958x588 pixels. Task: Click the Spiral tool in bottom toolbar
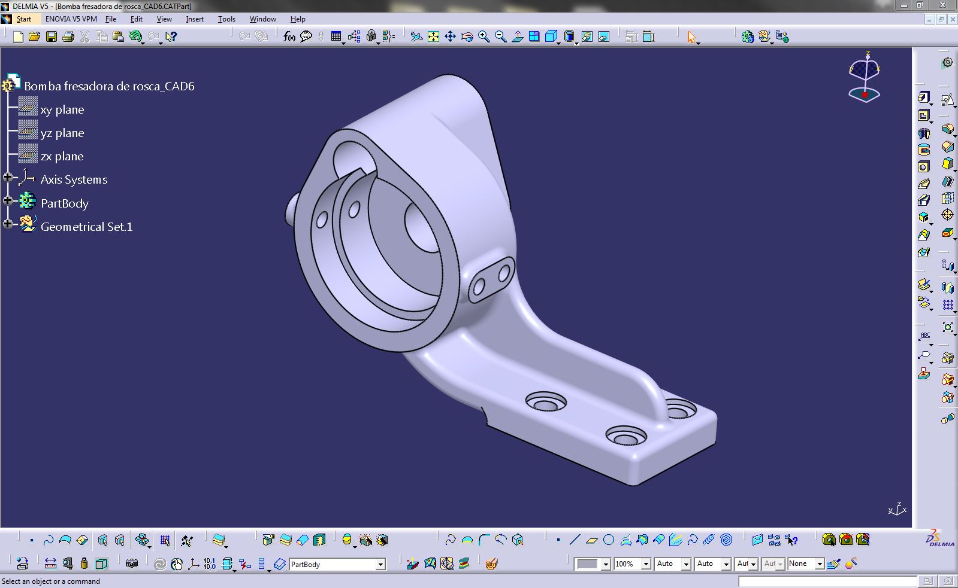(x=726, y=540)
